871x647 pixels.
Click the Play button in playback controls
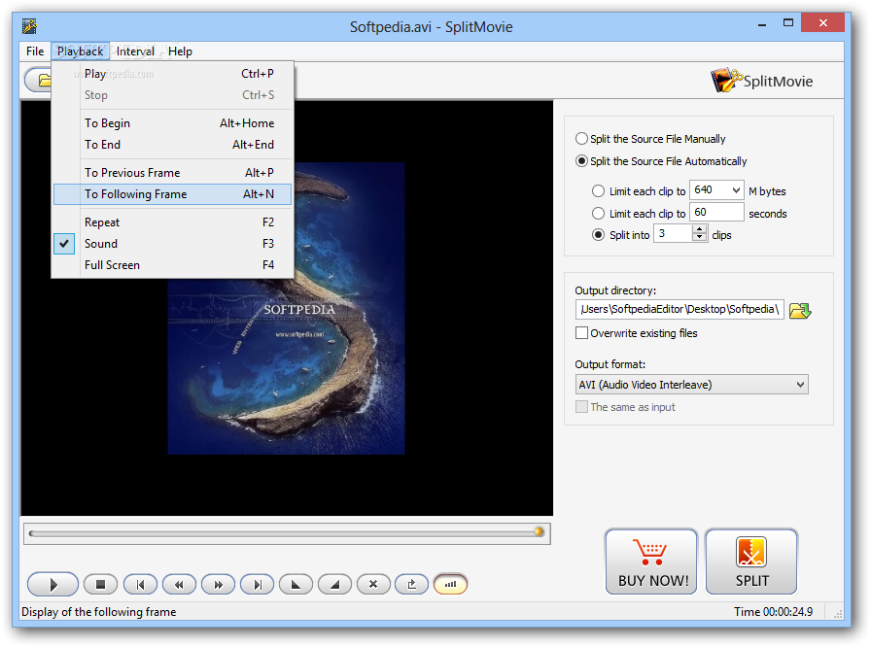[x=52, y=584]
